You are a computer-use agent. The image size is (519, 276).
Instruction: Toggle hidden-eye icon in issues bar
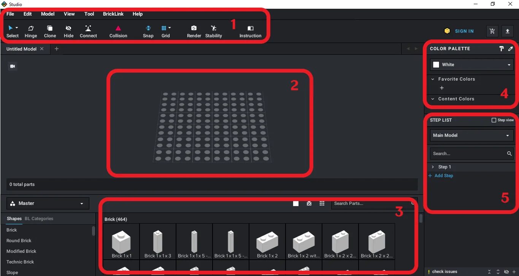[x=506, y=272]
